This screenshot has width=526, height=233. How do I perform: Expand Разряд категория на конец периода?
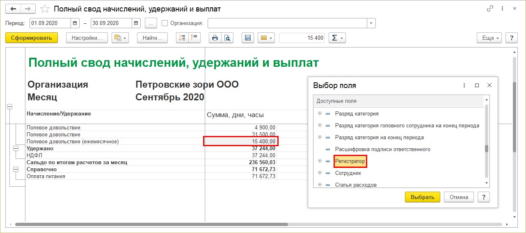320,137
